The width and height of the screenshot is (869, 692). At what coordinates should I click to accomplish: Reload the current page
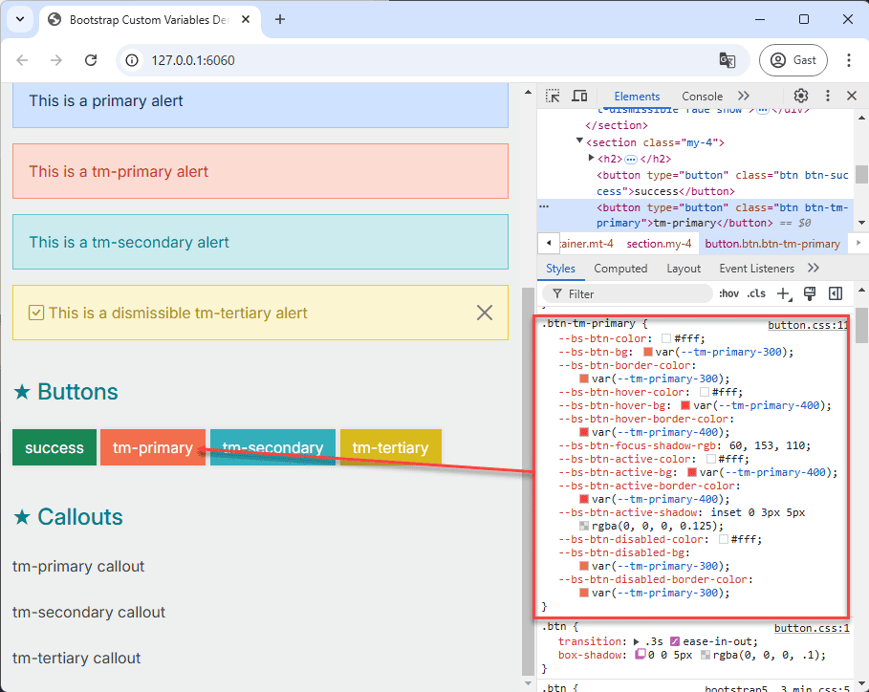(91, 60)
